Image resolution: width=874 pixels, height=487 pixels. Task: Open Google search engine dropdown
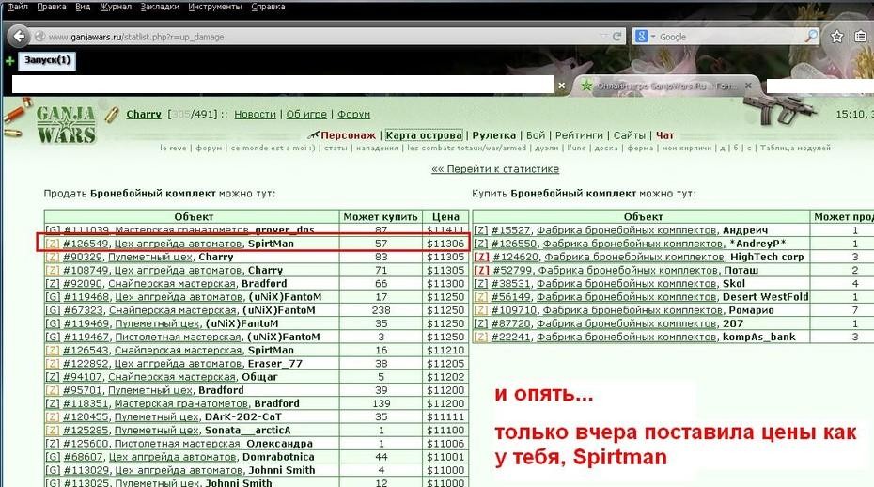click(645, 37)
